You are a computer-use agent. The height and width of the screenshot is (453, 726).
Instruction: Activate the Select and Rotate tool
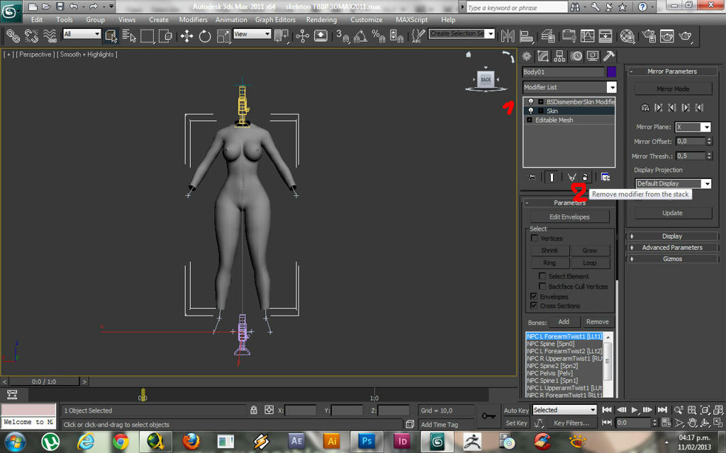pos(205,36)
